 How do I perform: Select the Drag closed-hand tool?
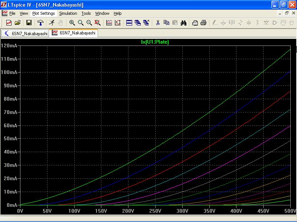click(292, 23)
